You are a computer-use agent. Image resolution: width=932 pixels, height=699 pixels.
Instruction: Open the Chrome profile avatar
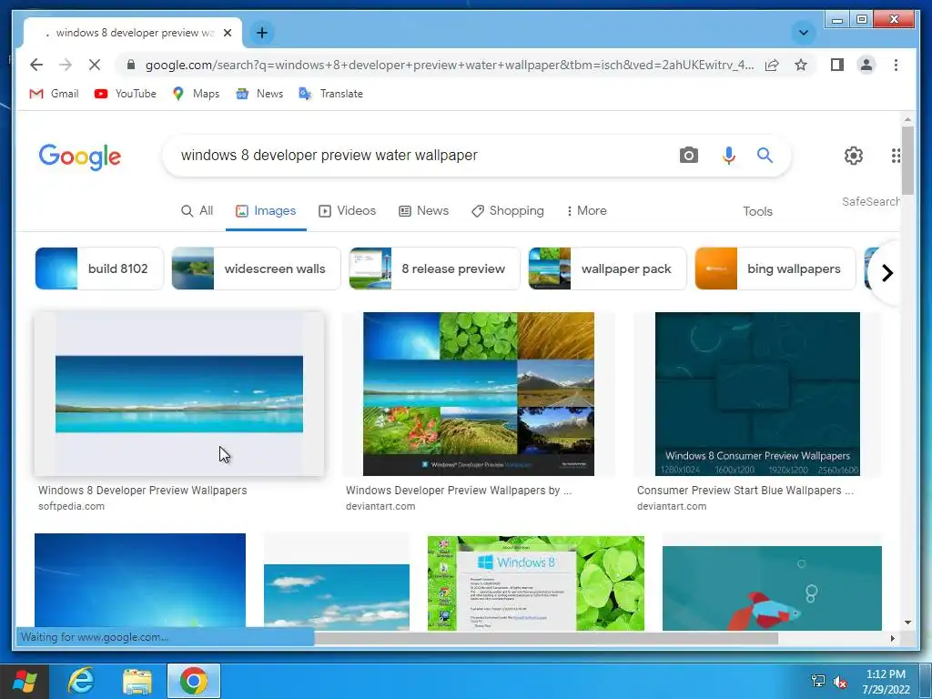(x=866, y=65)
